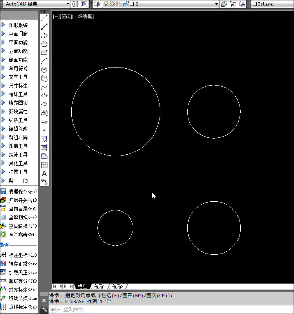Screen dimensions: 294x314
Task: Open command line customize wrench
Action: tap(44, 309)
